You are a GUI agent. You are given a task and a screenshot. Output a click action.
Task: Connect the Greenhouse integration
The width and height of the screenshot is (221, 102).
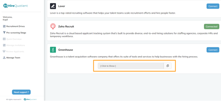(213, 50)
